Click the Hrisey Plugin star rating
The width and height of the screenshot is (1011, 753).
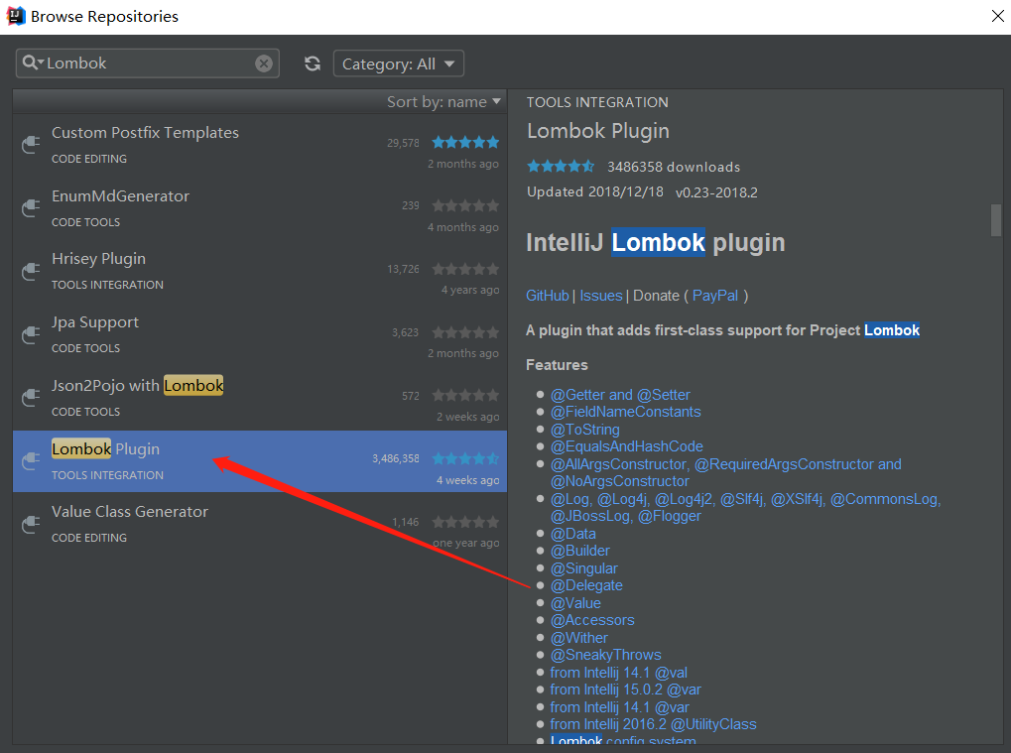(x=465, y=269)
